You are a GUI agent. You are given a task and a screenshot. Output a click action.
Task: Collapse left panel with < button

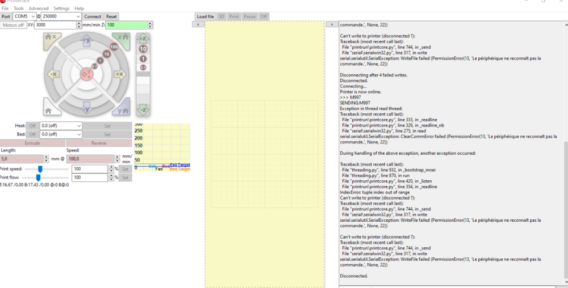(x=198, y=24)
